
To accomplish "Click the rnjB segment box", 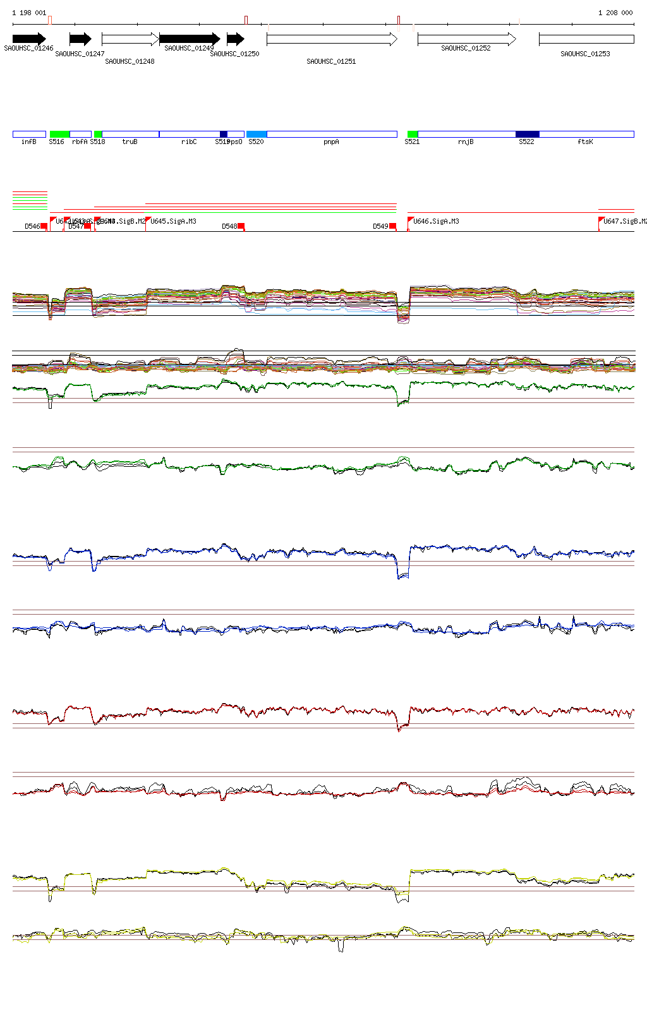I will click(466, 134).
